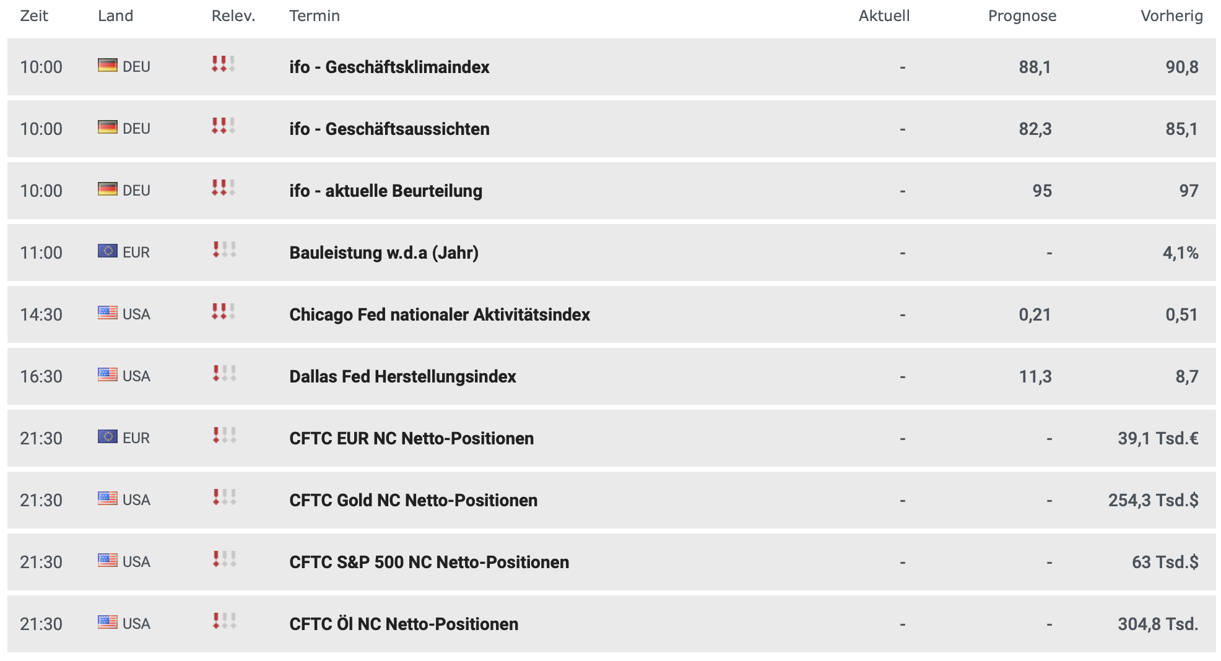
Task: Click German flag beside ifo - Geschäftsklimaindex
Action: coord(108,65)
